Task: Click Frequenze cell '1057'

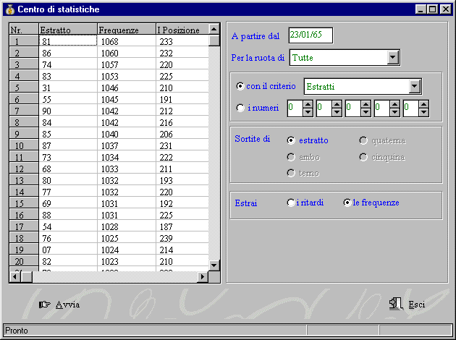Action: [x=127, y=64]
